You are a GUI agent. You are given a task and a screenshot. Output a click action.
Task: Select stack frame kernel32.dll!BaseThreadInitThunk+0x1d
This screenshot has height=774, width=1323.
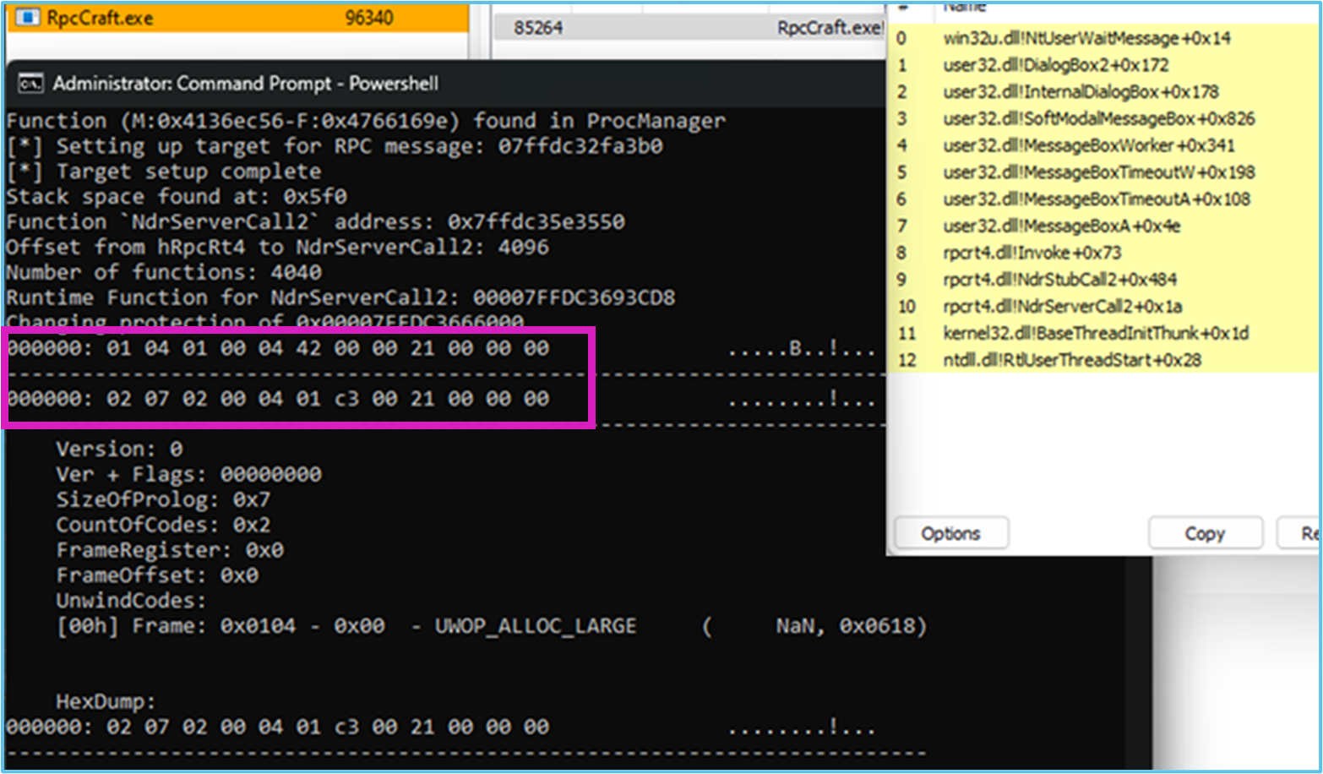1096,333
